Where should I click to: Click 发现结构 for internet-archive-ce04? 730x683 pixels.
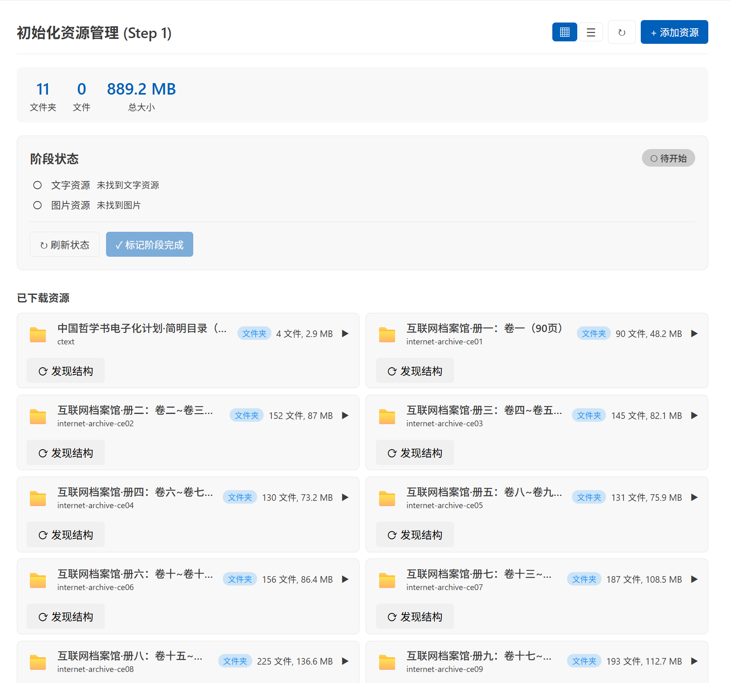pyautogui.click(x=66, y=535)
